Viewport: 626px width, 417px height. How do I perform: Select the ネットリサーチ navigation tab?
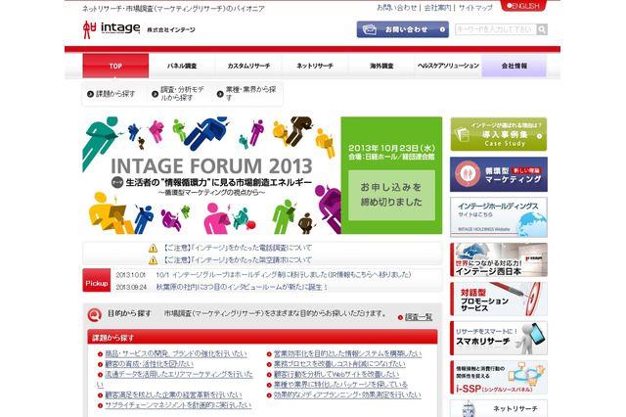point(315,67)
